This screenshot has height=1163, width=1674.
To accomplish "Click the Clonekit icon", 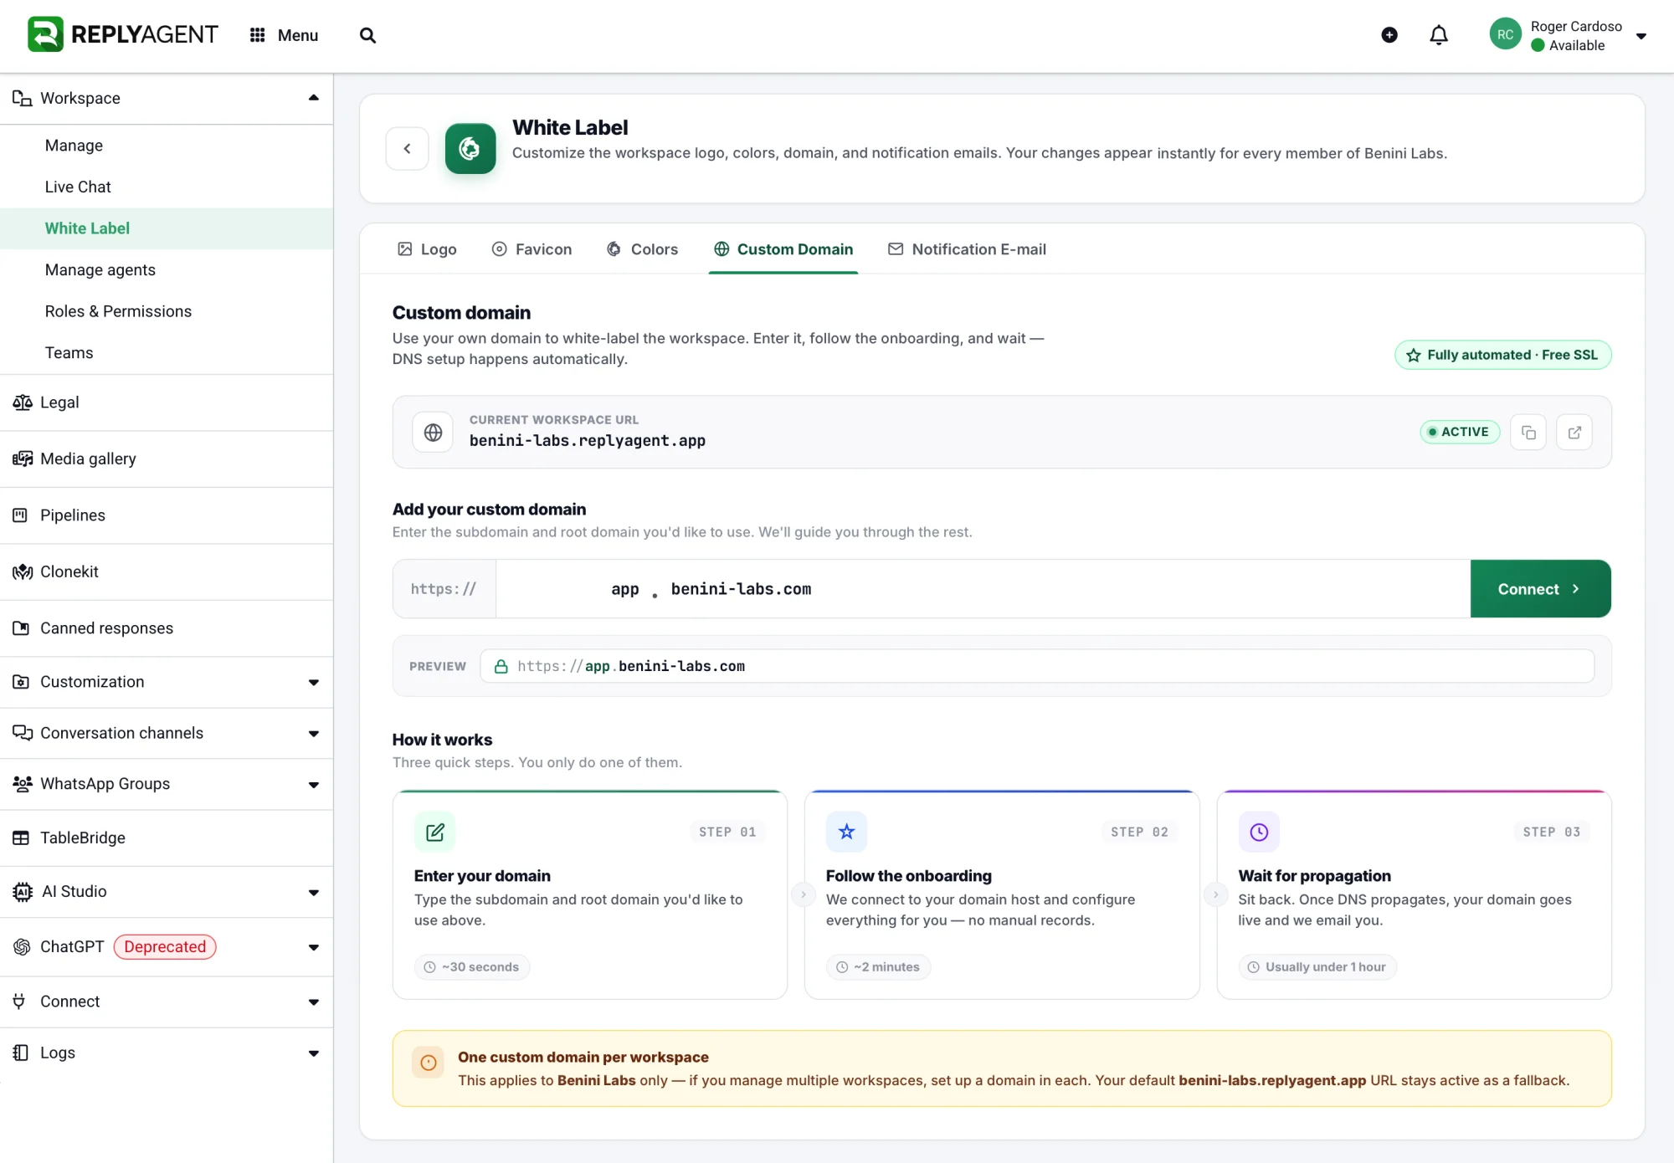I will [23, 571].
